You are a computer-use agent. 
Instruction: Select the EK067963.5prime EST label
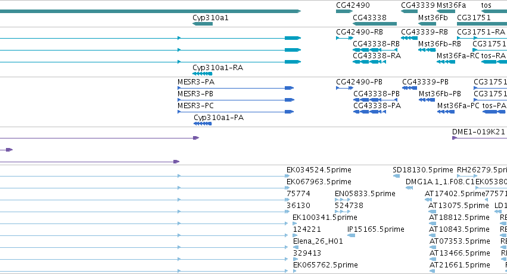pos(319,182)
